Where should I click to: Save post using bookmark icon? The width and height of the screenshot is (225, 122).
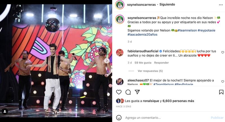coord(221,92)
